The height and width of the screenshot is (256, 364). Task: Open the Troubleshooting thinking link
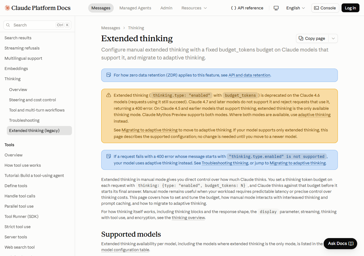pyautogui.click(x=225, y=163)
